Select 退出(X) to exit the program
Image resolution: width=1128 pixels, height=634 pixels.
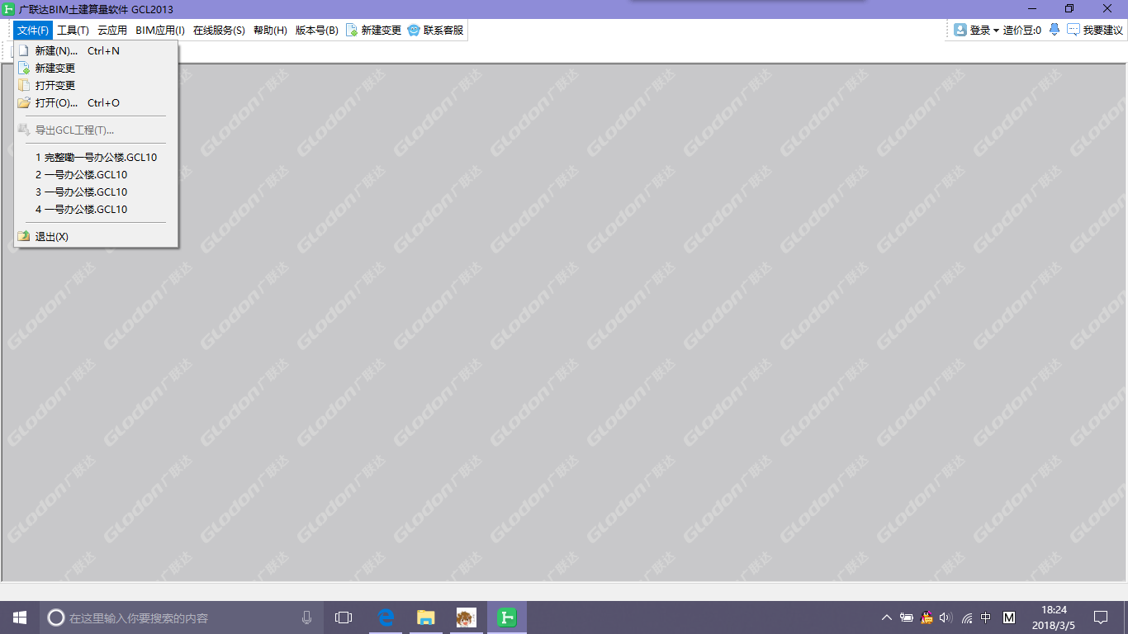tap(96, 237)
